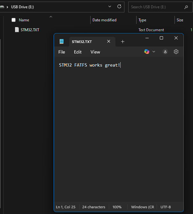193x214 pixels.
Task: Maximize the Notepad window
Action: tap(161, 38)
